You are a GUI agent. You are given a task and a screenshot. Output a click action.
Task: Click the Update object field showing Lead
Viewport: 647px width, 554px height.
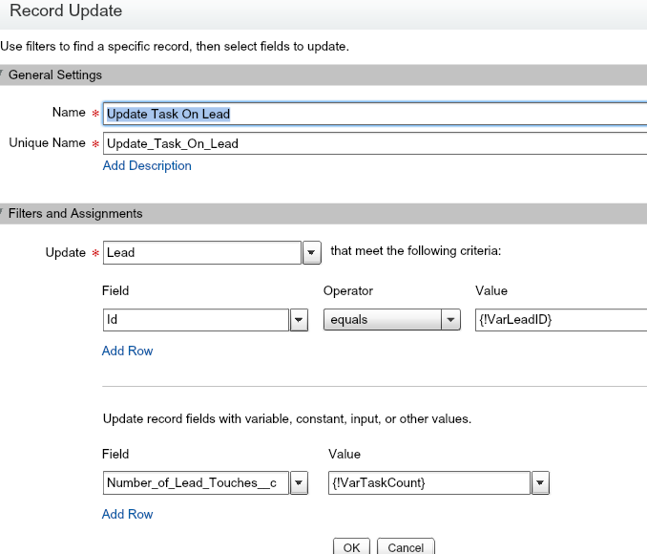[201, 252]
